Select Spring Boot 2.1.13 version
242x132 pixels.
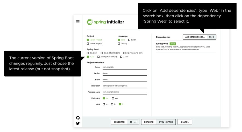pos(124,57)
